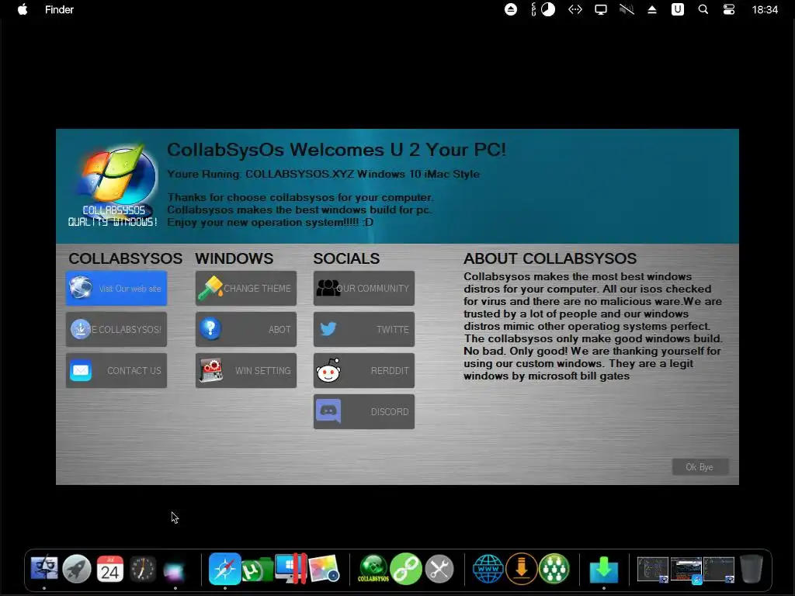
Task: Click the download CollabSysOs button
Action: [116, 329]
